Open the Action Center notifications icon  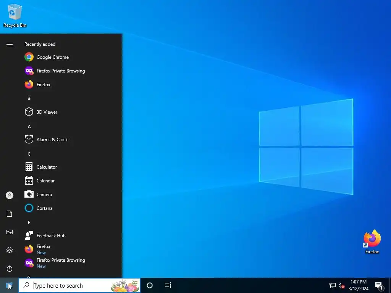(379, 285)
